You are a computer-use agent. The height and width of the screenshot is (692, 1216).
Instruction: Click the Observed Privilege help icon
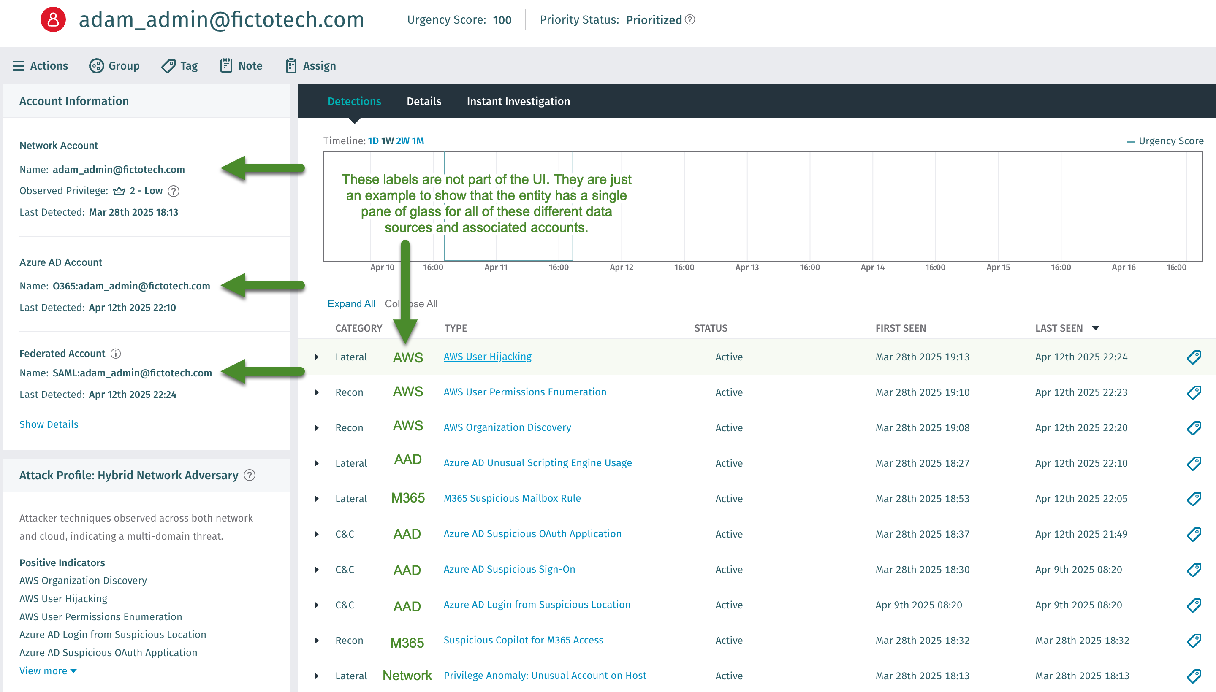[173, 191]
